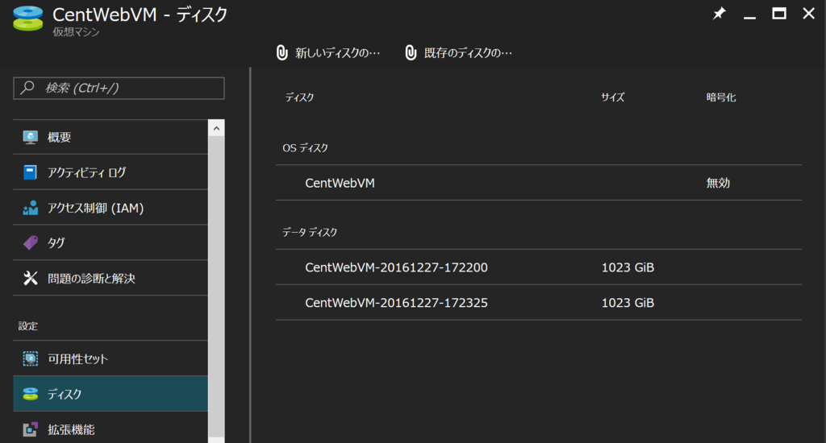
Task: Click the 拡張機能 icon
Action: pyautogui.click(x=31, y=429)
